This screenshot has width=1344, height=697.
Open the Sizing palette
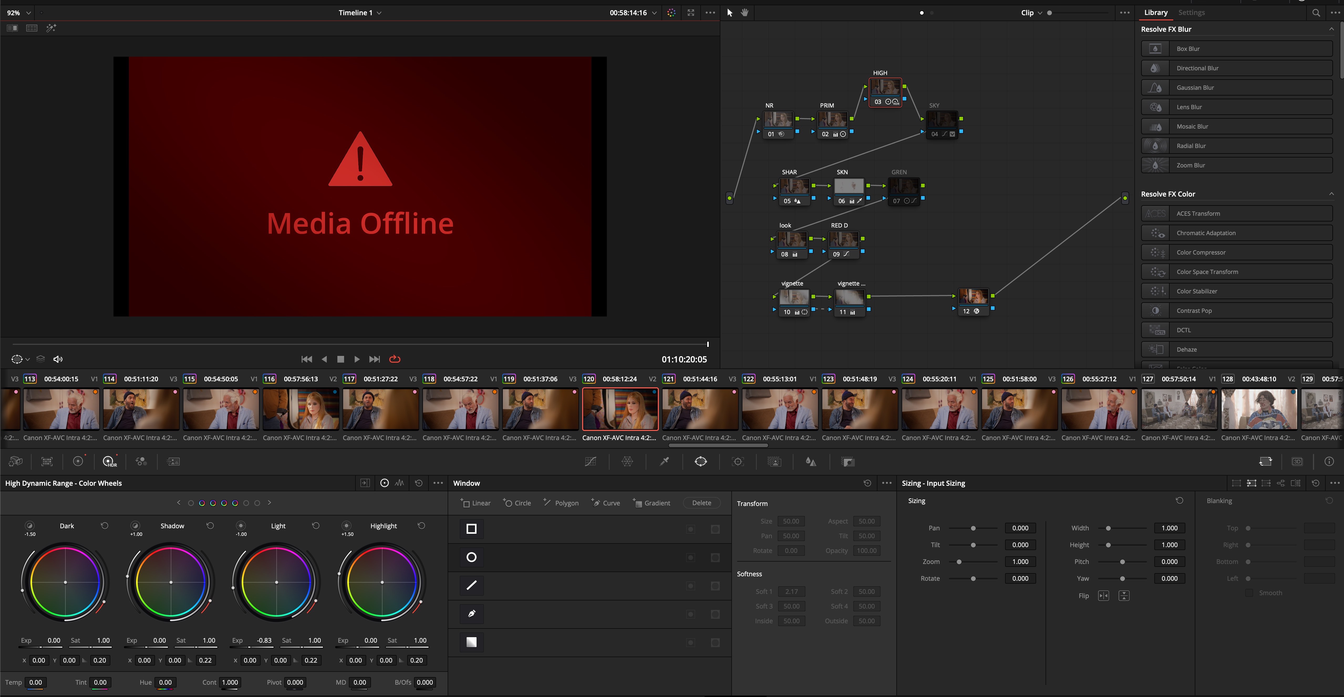coord(1266,461)
